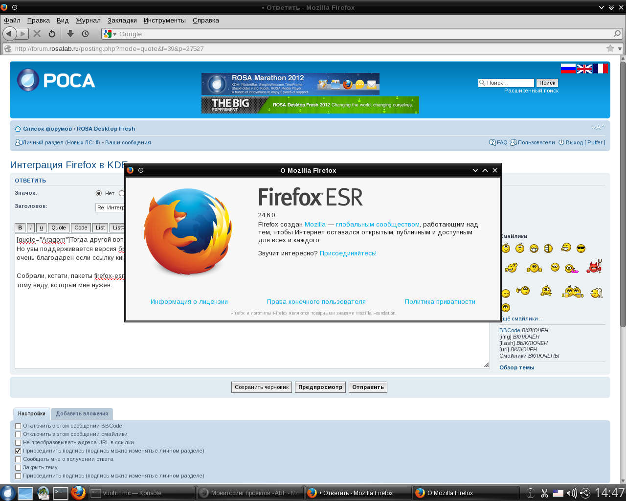The width and height of the screenshot is (626, 501).
Task: Switch keyboard layout via US flag tray icon
Action: tap(558, 493)
